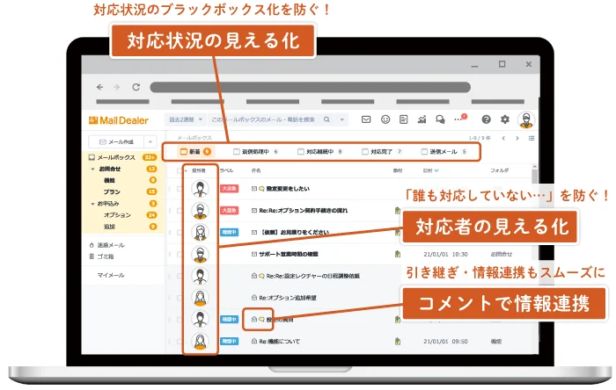Open settings gear icon
616x390 pixels.
click(504, 119)
